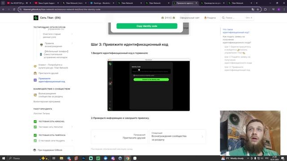Open Клиент - Попробуйте и купите ресурс link
Image resolution: width=287 pixels, height=161 pixels.
click(53, 66)
